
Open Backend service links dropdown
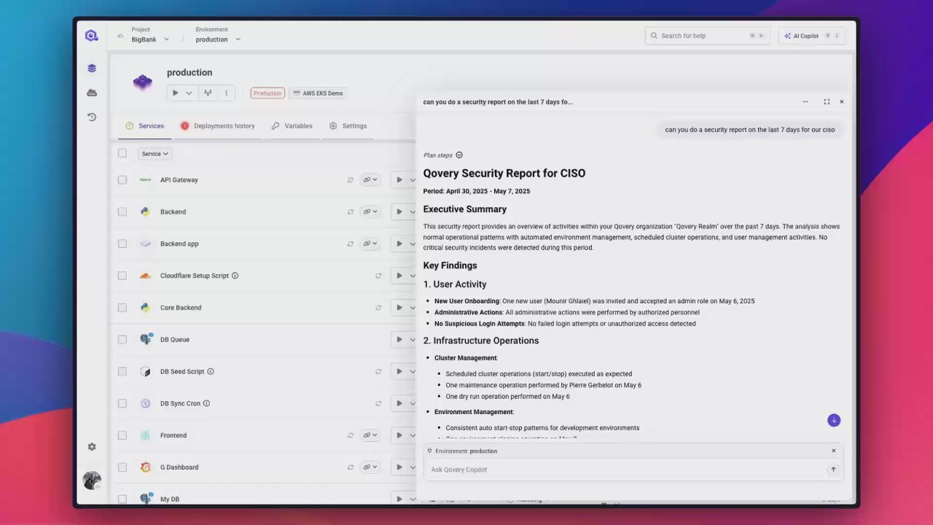(370, 211)
